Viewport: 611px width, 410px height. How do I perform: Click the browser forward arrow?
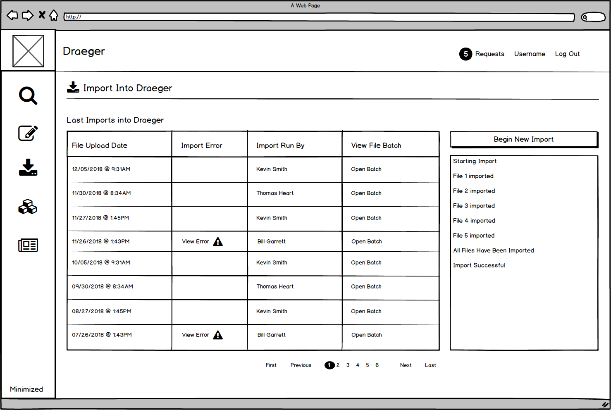pyautogui.click(x=28, y=16)
